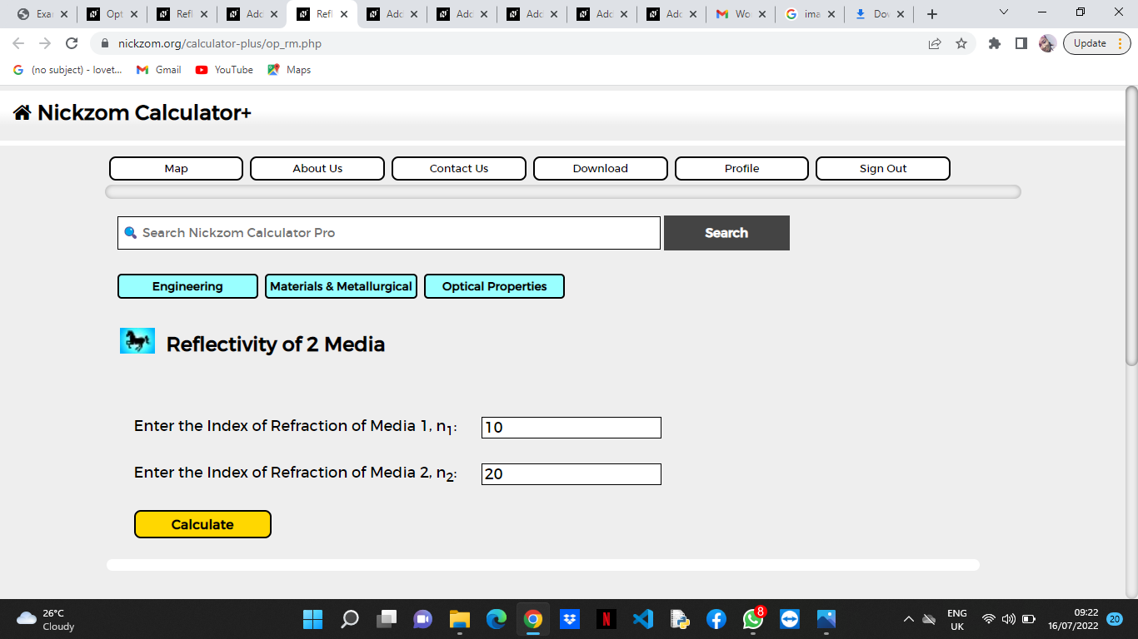Open Facebook from the taskbar
The width and height of the screenshot is (1138, 639).
[x=716, y=619]
